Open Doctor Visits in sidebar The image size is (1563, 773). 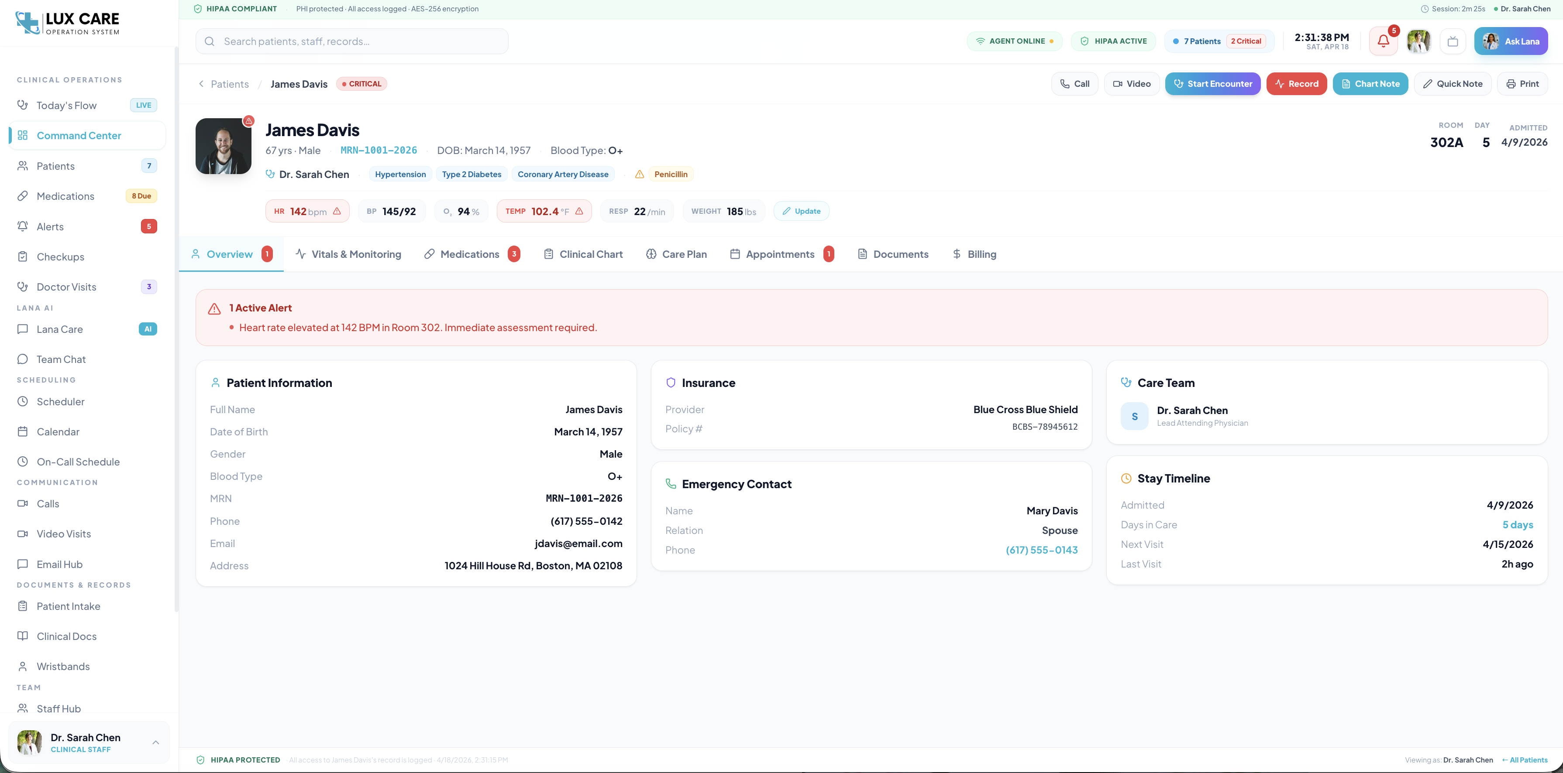[87, 287]
